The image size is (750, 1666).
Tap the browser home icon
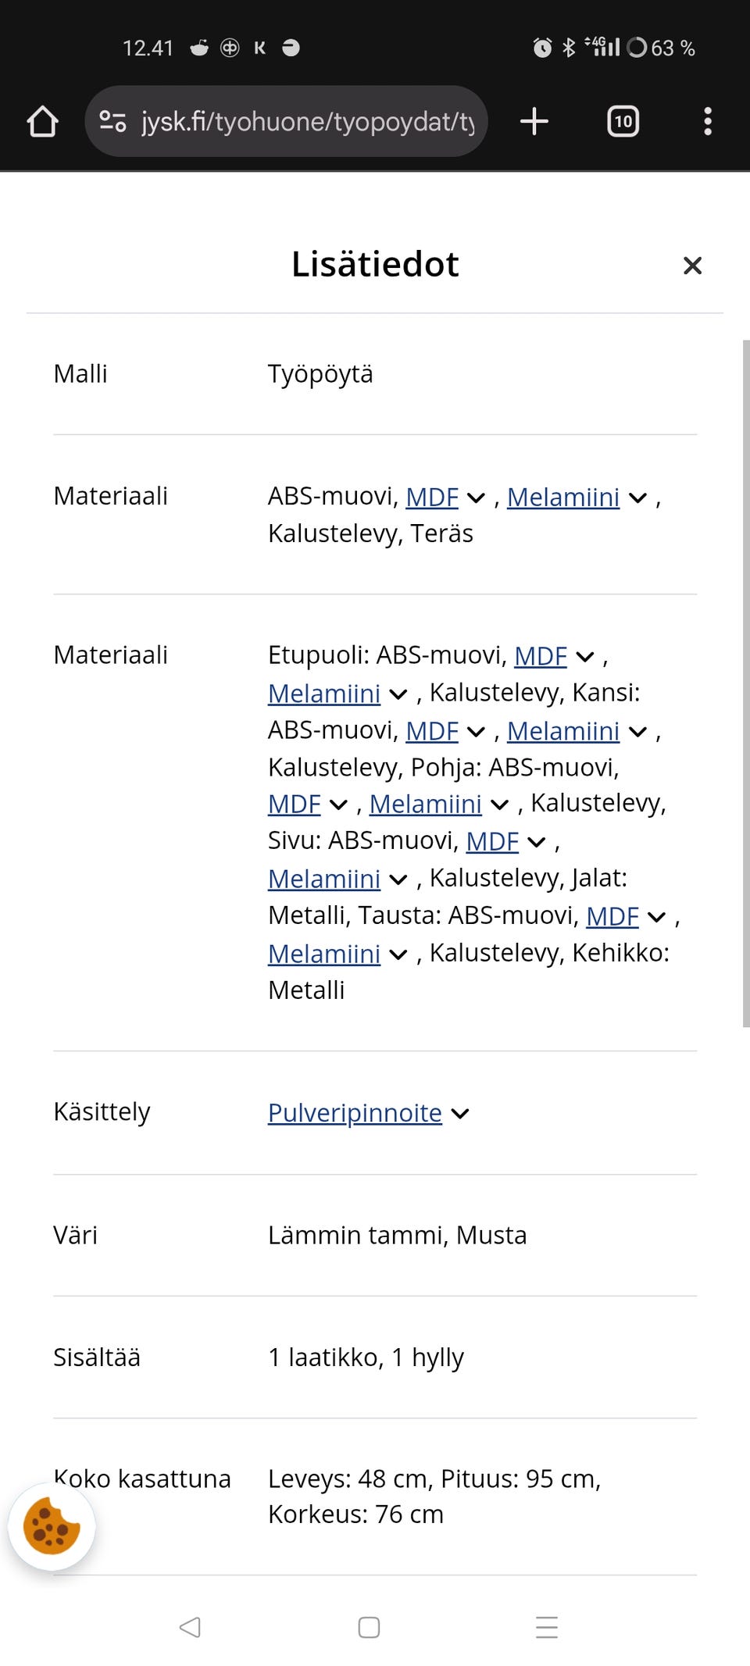pyautogui.click(x=42, y=122)
